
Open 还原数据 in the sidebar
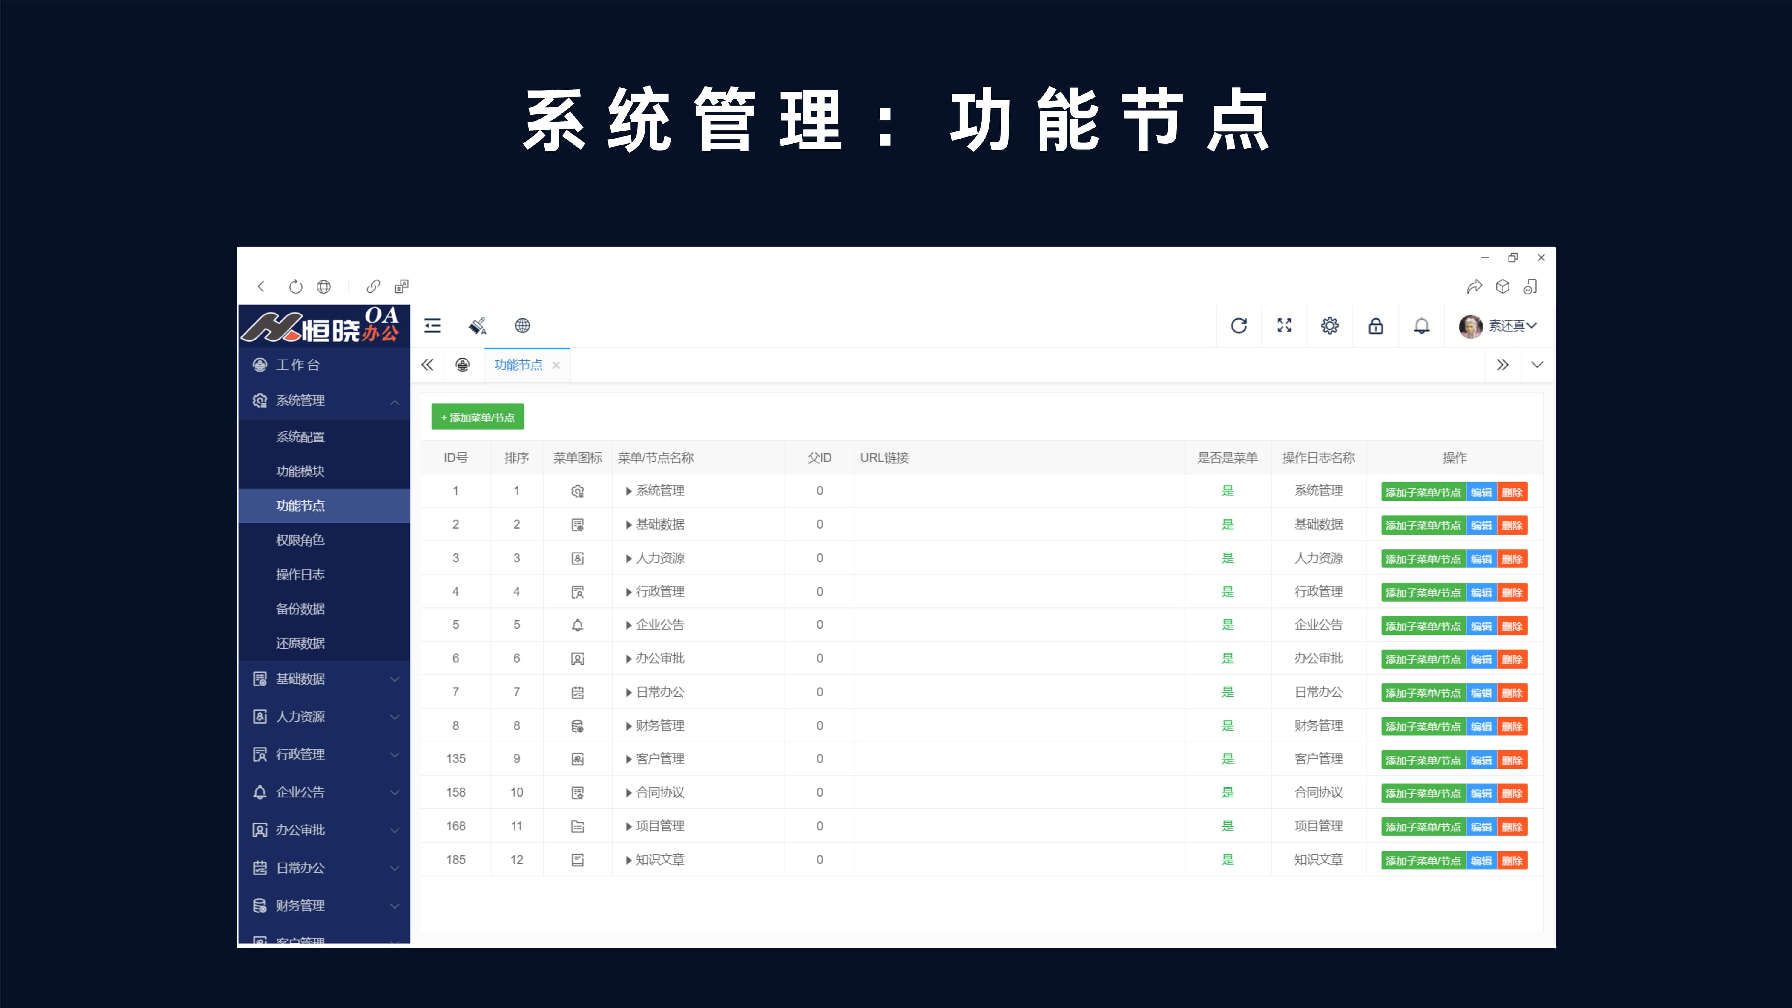pos(324,644)
